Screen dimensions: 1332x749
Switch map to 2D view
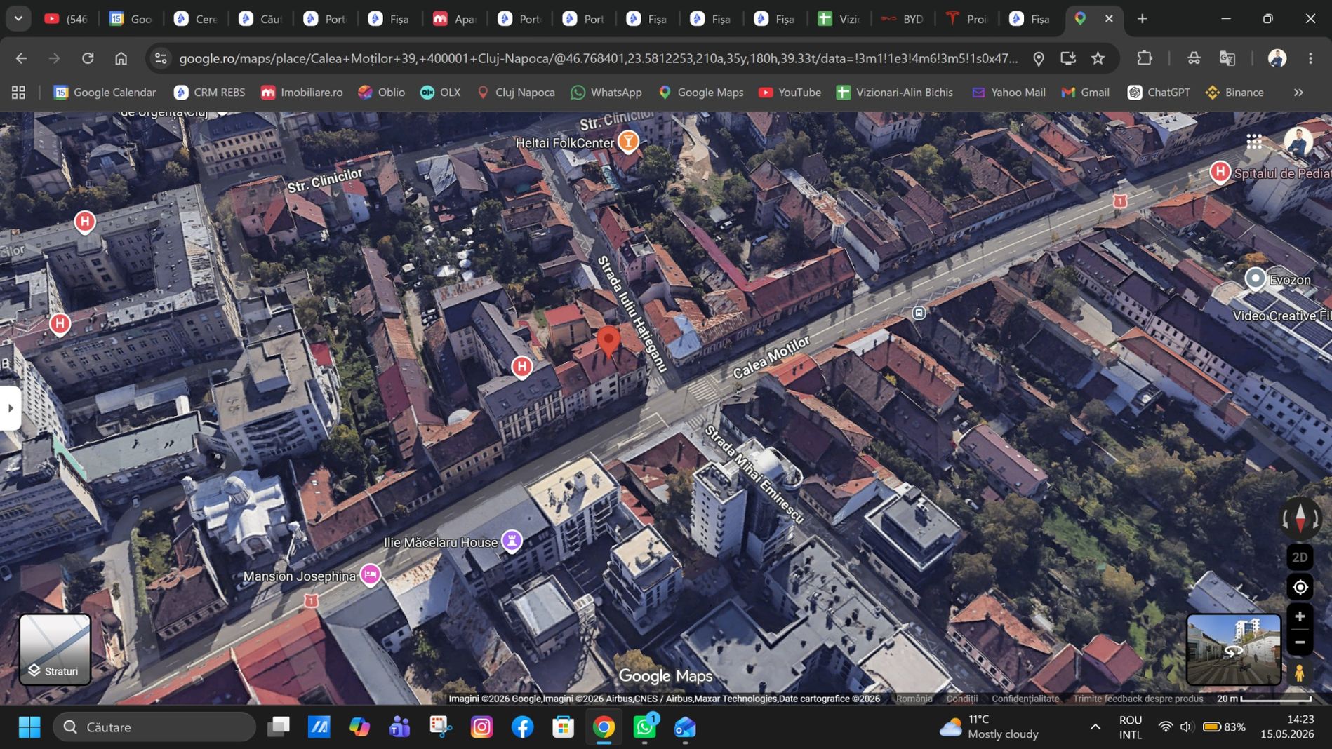(1300, 557)
